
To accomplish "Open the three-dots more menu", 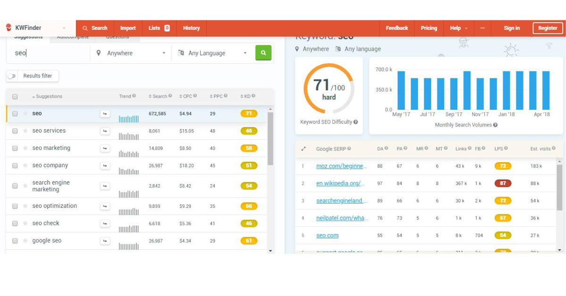I will 483,28.
